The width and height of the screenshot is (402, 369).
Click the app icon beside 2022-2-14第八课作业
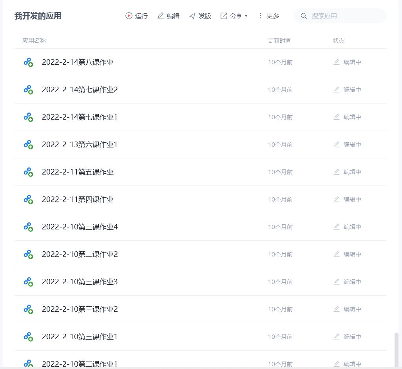[29, 62]
